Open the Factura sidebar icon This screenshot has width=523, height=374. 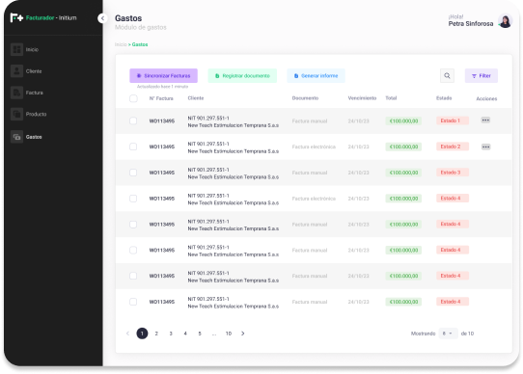(16, 93)
